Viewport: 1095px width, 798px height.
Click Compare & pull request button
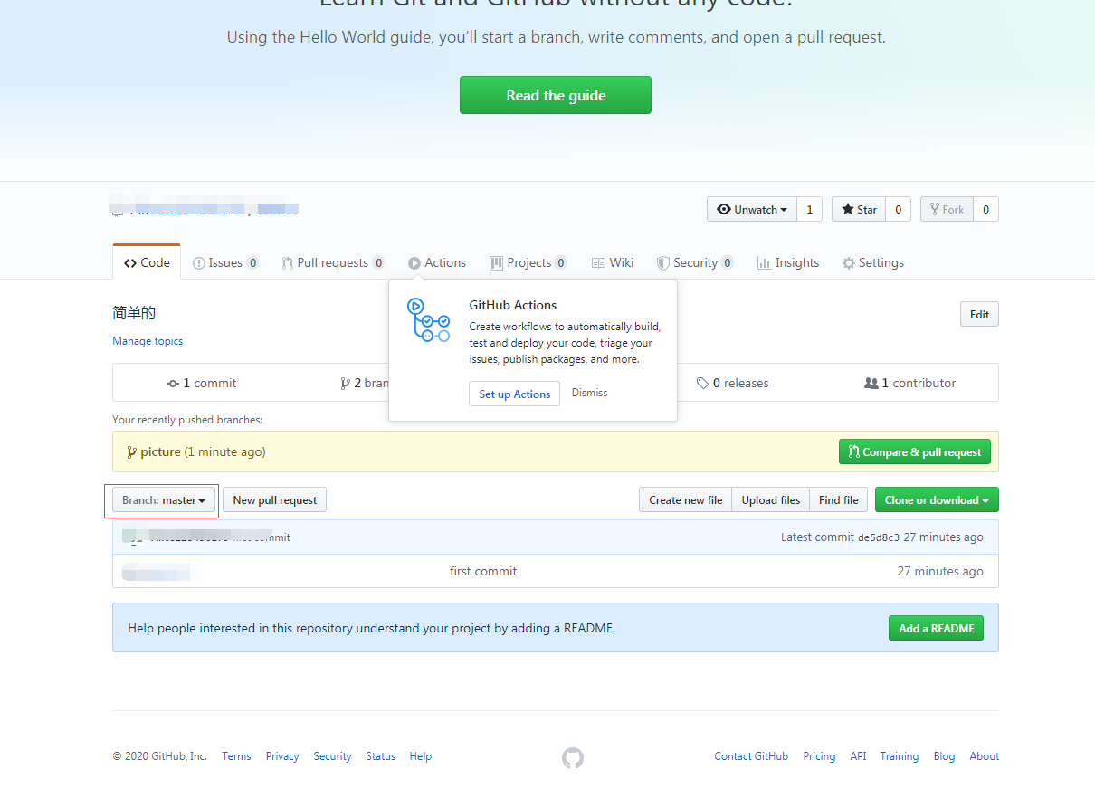pos(915,451)
